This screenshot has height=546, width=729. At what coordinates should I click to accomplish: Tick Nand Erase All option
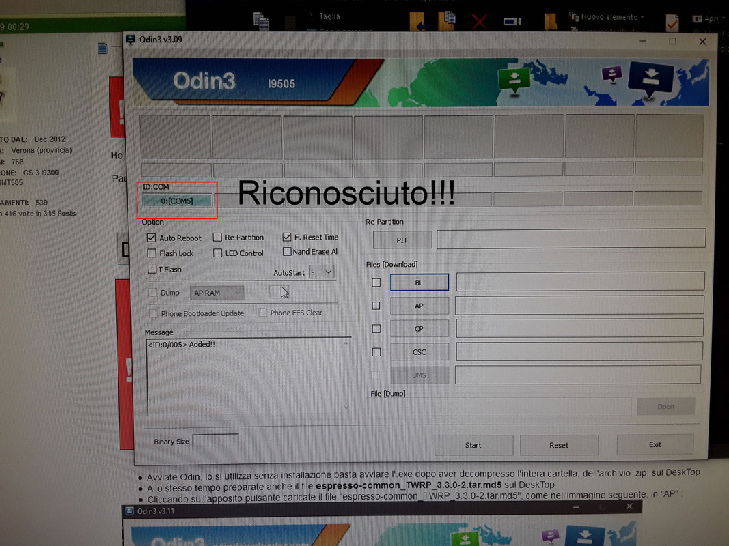coord(287,252)
